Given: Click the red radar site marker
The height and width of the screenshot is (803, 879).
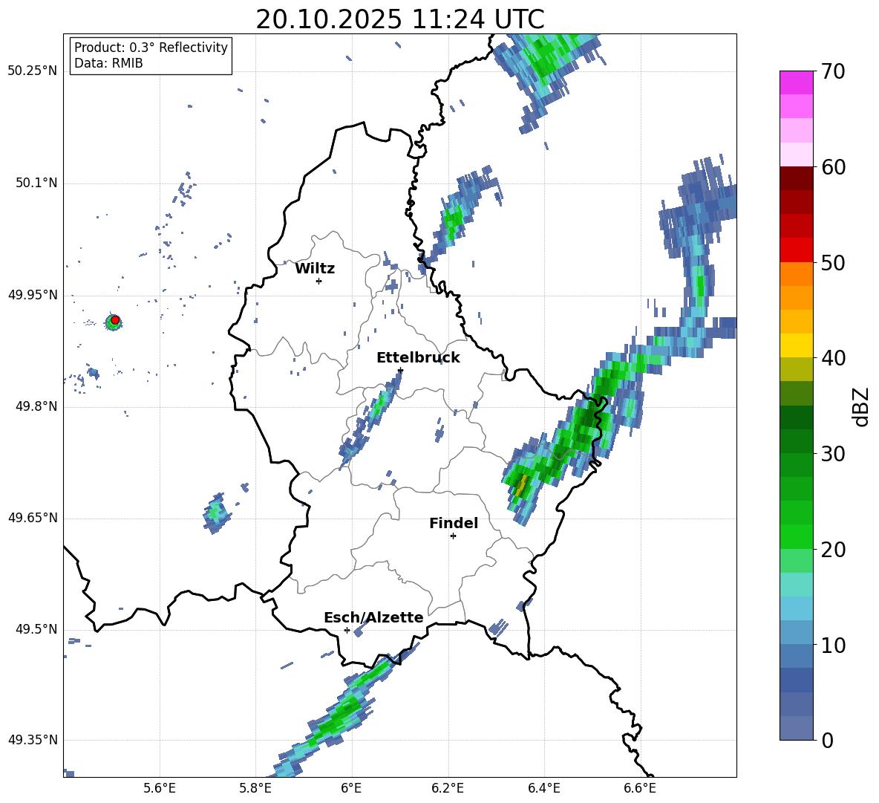Looking at the screenshot, I should pos(115,319).
